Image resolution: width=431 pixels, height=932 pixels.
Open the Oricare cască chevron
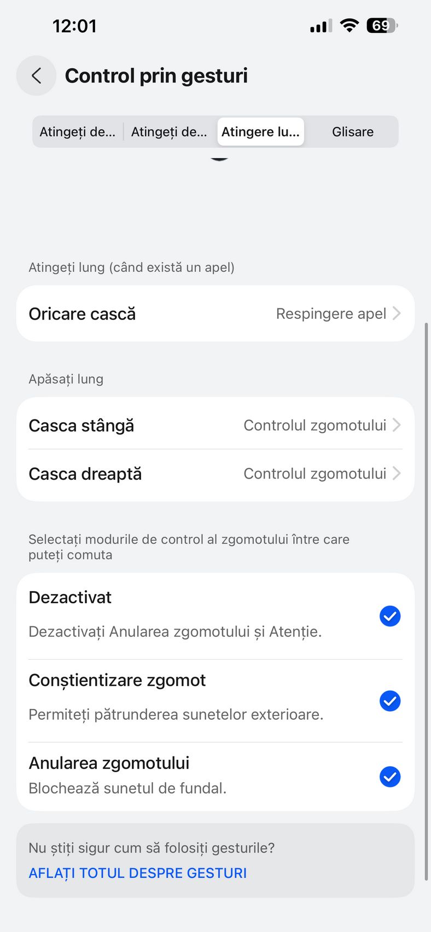pos(397,313)
